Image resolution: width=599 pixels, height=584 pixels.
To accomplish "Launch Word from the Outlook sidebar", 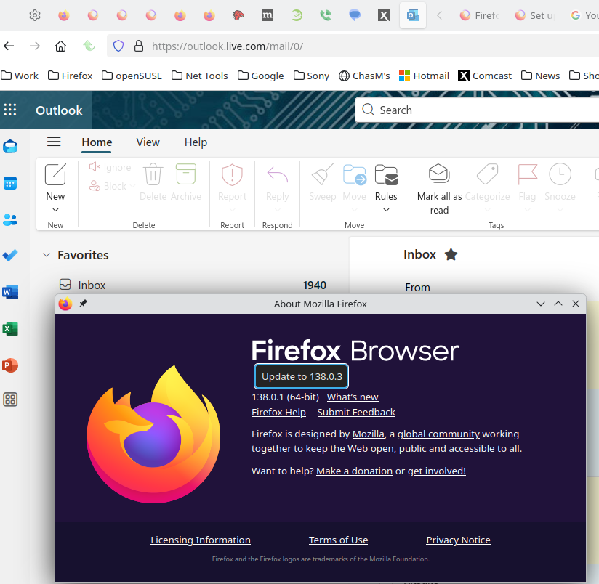I will pyautogui.click(x=10, y=292).
